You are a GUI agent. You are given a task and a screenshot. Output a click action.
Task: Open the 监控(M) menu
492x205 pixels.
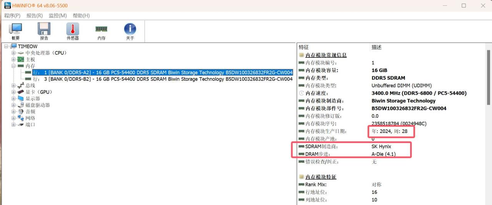[x=58, y=15]
